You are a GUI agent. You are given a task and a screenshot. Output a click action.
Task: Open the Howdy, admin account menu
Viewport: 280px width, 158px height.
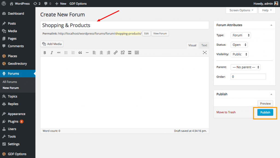click(x=266, y=4)
